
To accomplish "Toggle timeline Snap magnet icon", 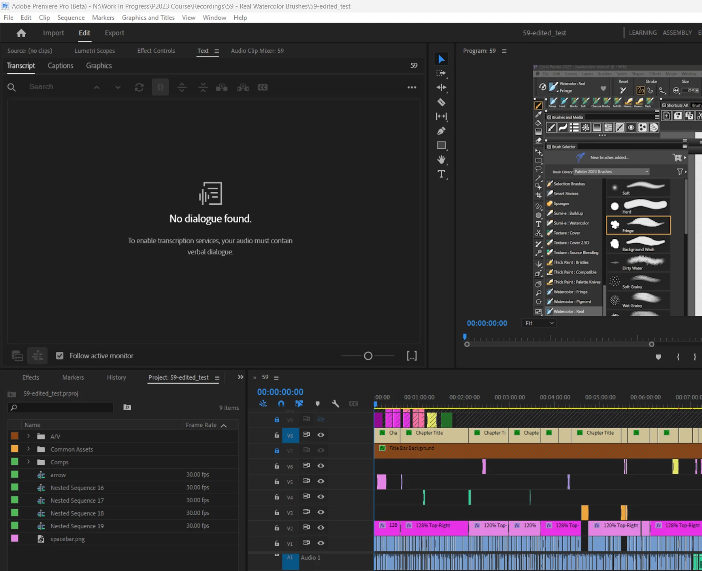I will click(x=281, y=403).
